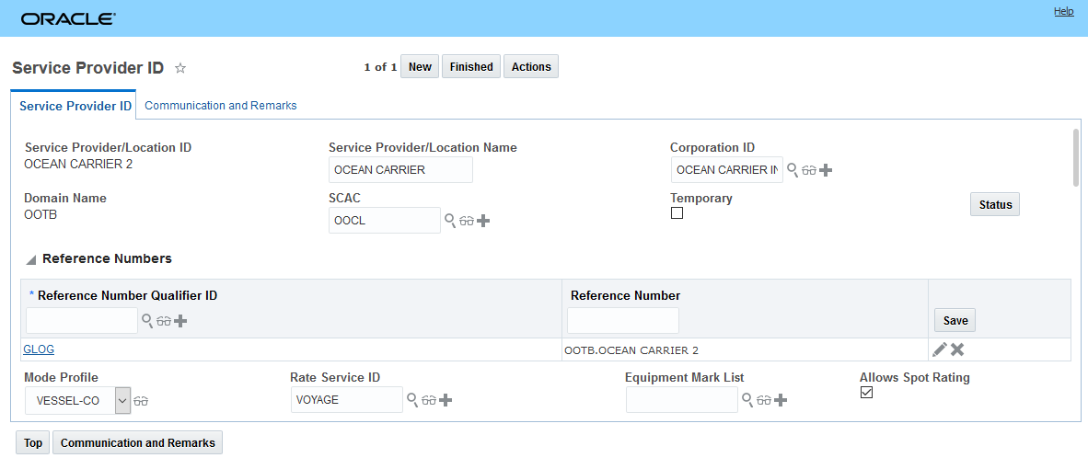Click the favorite star beside Service Provider ID
Image resolution: width=1088 pixels, height=458 pixels.
click(180, 67)
